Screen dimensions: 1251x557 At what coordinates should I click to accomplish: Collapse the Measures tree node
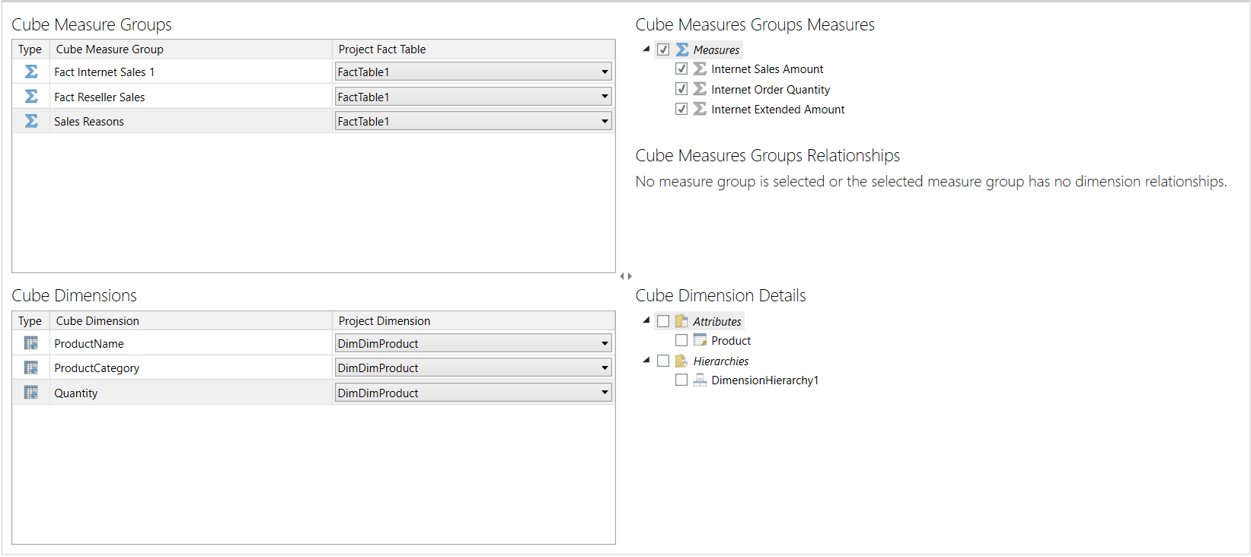click(646, 49)
